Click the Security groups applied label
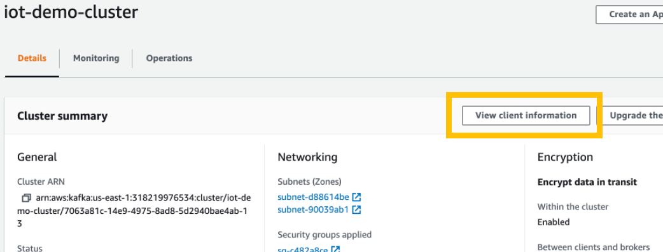Image resolution: width=663 pixels, height=252 pixels. 325,234
